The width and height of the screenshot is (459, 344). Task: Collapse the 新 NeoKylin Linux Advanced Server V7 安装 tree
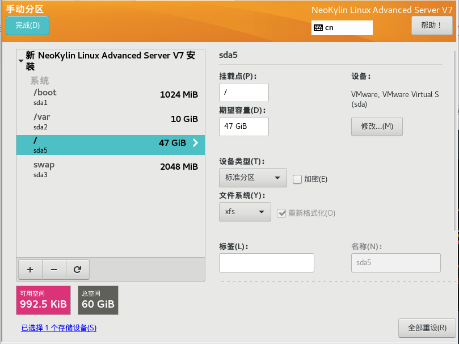pyautogui.click(x=21, y=61)
